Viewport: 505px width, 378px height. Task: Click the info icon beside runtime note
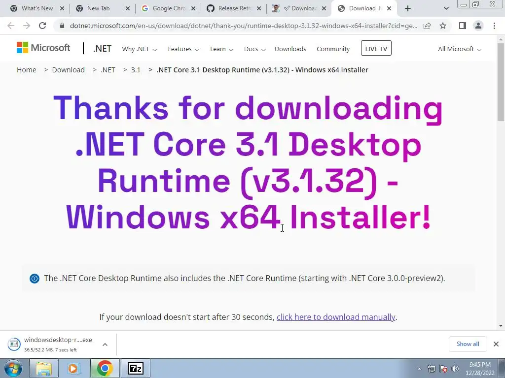[x=35, y=279]
